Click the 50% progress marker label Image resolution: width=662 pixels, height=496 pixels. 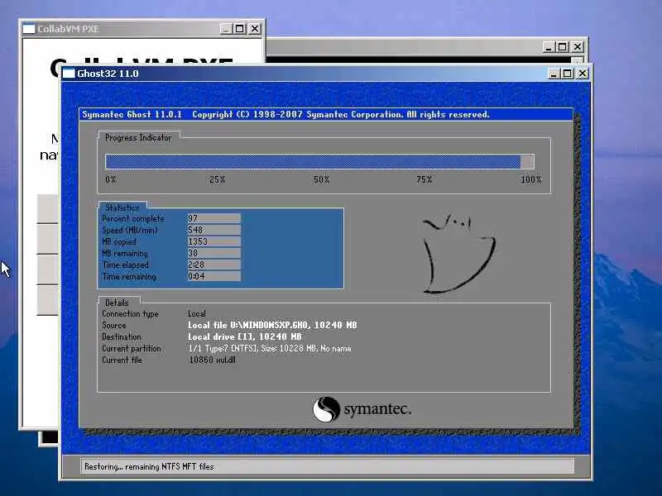tap(321, 179)
